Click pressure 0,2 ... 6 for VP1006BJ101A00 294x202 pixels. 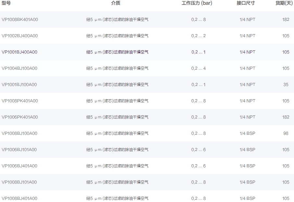(x=199, y=150)
